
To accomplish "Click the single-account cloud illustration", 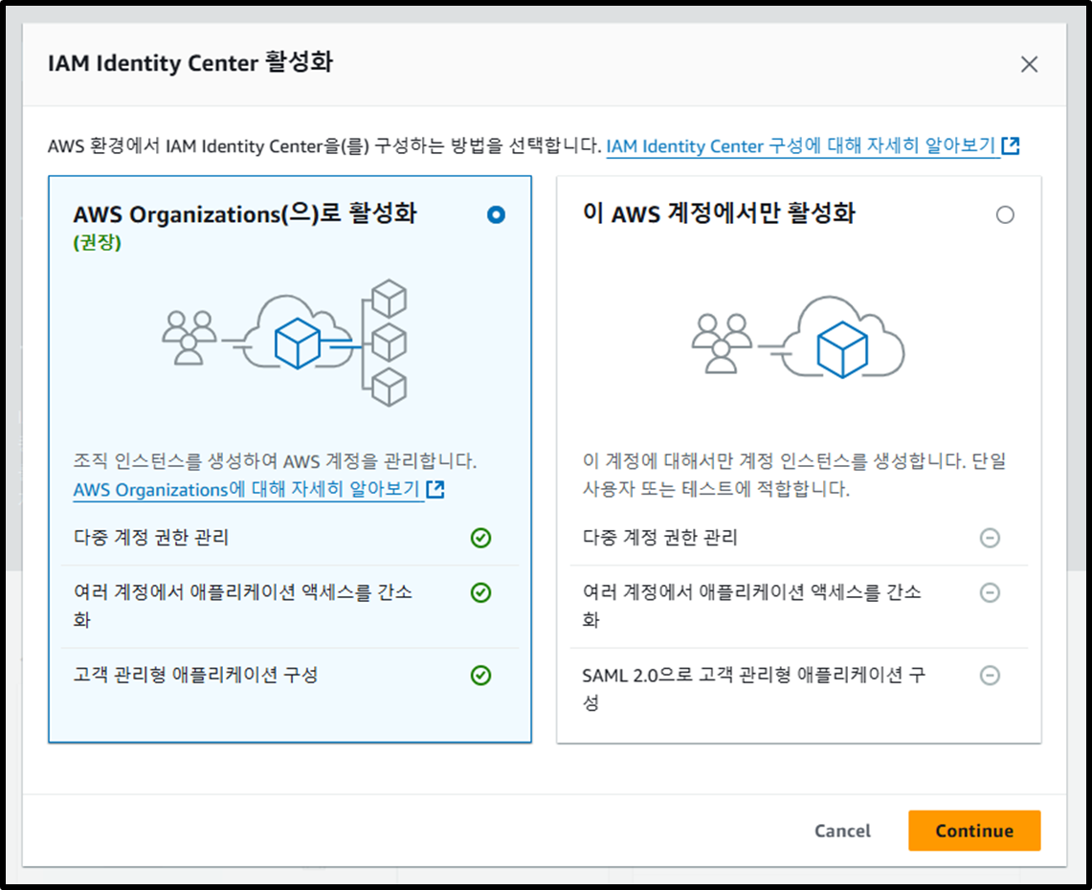I will point(798,337).
